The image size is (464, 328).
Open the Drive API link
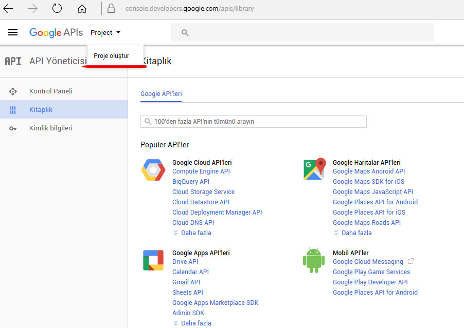[185, 262]
